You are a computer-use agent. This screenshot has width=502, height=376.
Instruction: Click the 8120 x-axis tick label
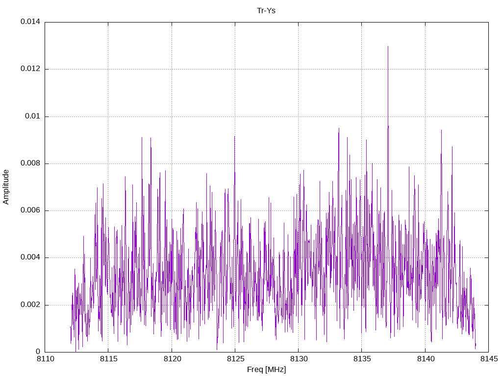coord(172,359)
